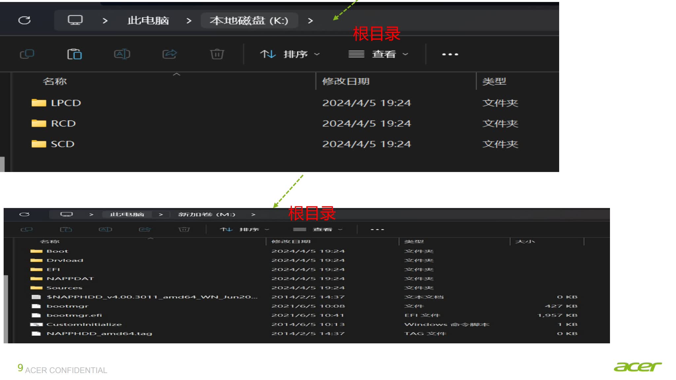
Task: Select the LPCD folder
Action: point(66,103)
